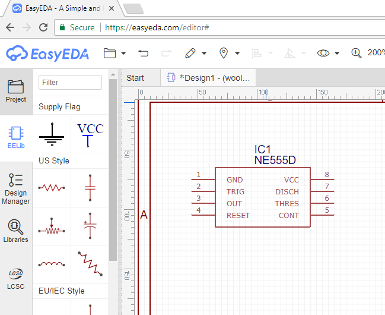This screenshot has width=385, height=315.
Task: Close the EasyEDA browser tab
Action: coord(111,8)
